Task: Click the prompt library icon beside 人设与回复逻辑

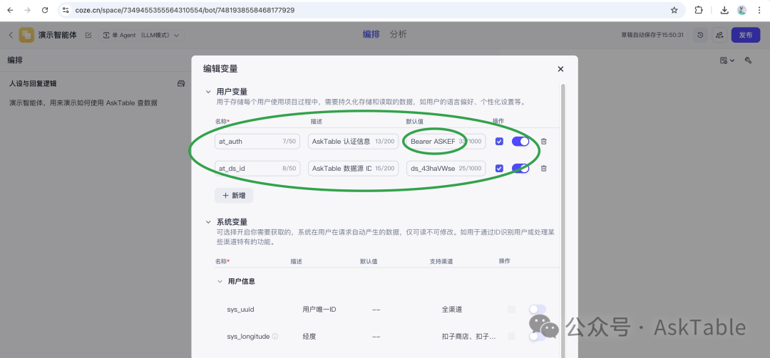Action: pyautogui.click(x=180, y=84)
